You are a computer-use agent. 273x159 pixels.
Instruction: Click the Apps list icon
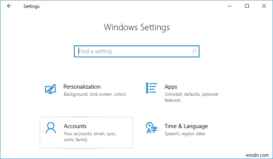pyautogui.click(x=151, y=88)
